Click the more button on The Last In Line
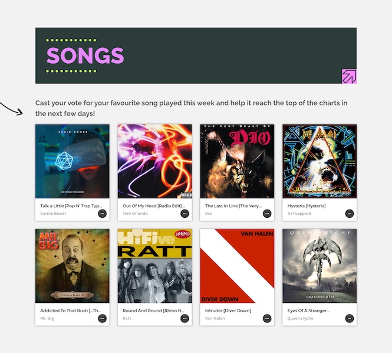The image size is (392, 353). (x=267, y=213)
